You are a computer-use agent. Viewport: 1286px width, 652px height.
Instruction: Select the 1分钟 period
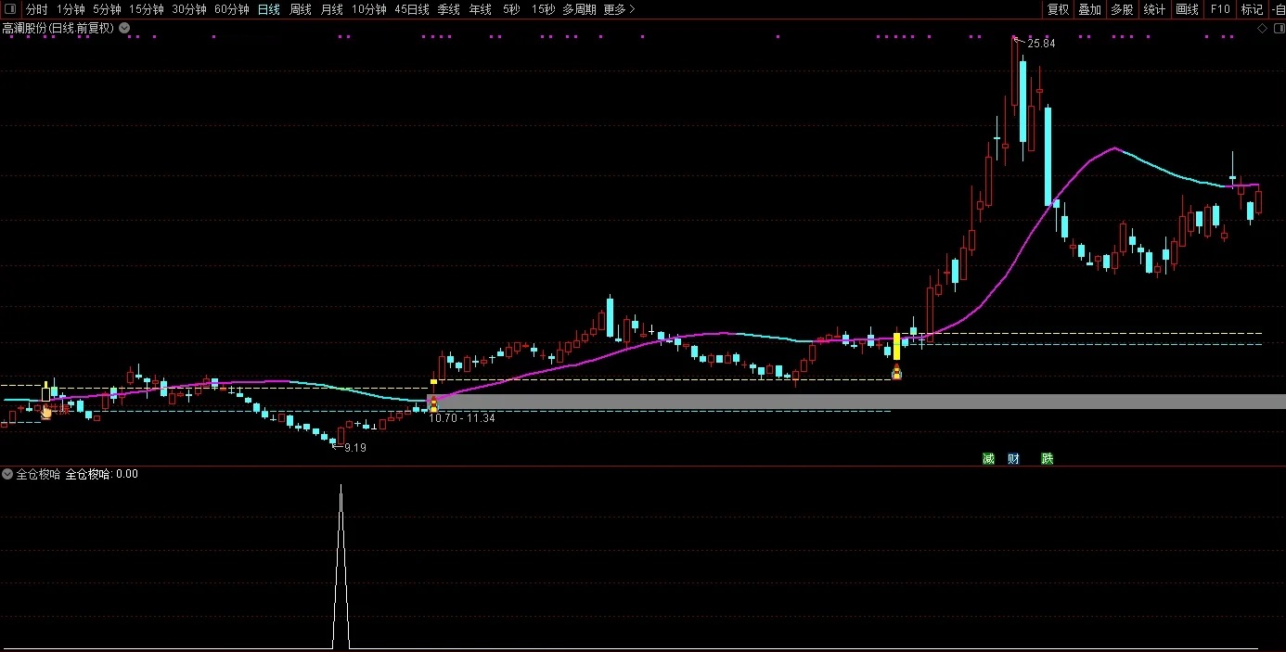point(71,9)
